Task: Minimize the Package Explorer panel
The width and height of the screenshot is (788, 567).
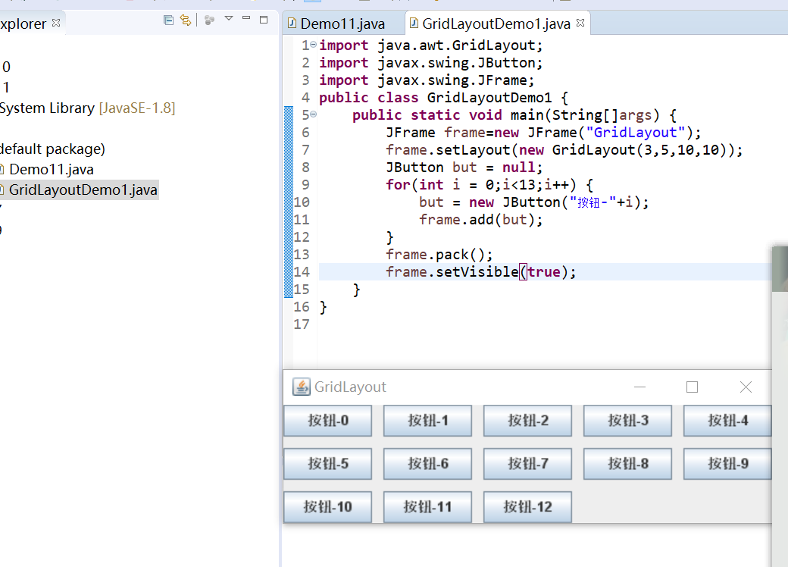Action: [246, 19]
